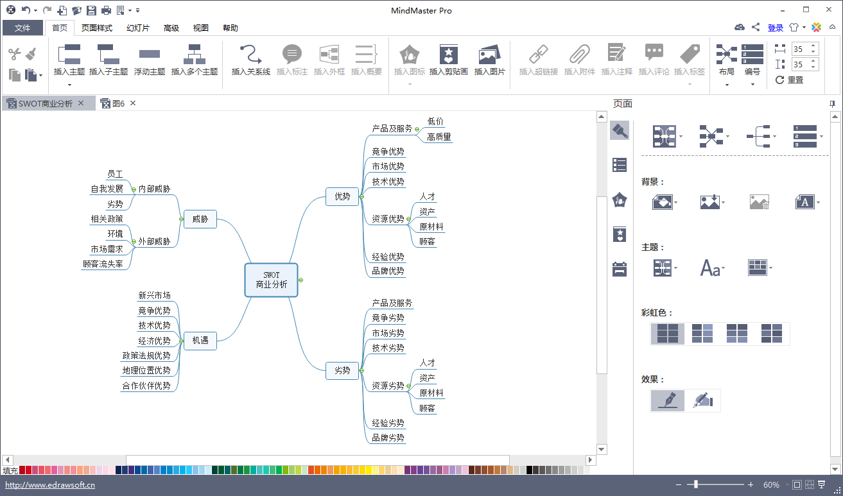
Task: Click the Open file icon in quick toolbar
Action: 76,10
